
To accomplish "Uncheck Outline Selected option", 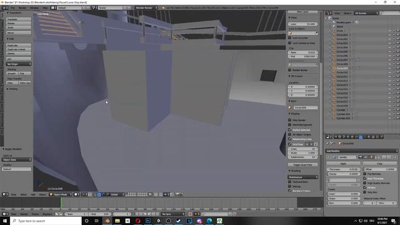I will [x=290, y=129].
